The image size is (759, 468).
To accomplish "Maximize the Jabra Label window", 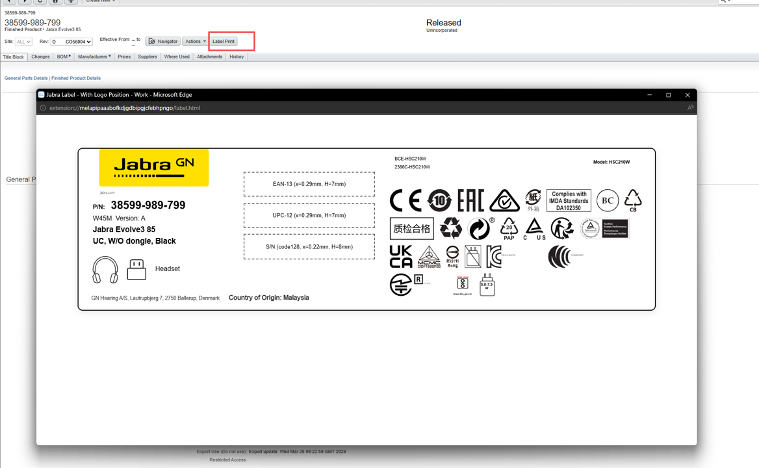I will tap(669, 95).
